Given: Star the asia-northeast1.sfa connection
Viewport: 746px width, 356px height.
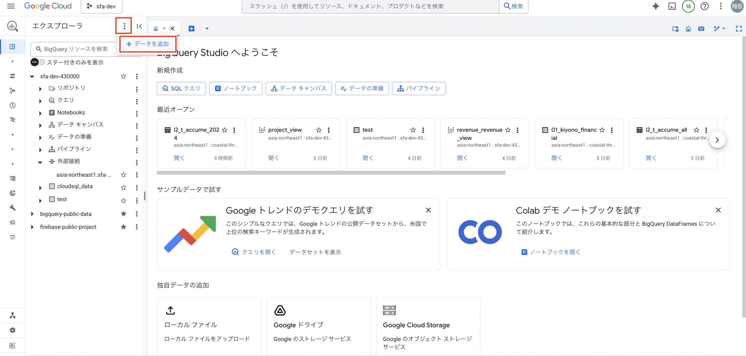Looking at the screenshot, I should pos(124,175).
